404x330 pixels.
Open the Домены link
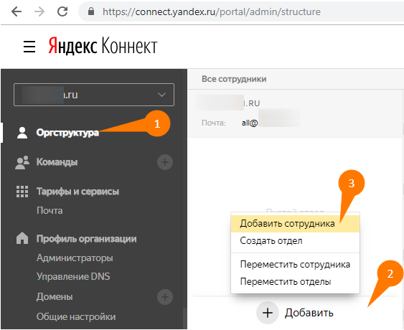(x=55, y=296)
